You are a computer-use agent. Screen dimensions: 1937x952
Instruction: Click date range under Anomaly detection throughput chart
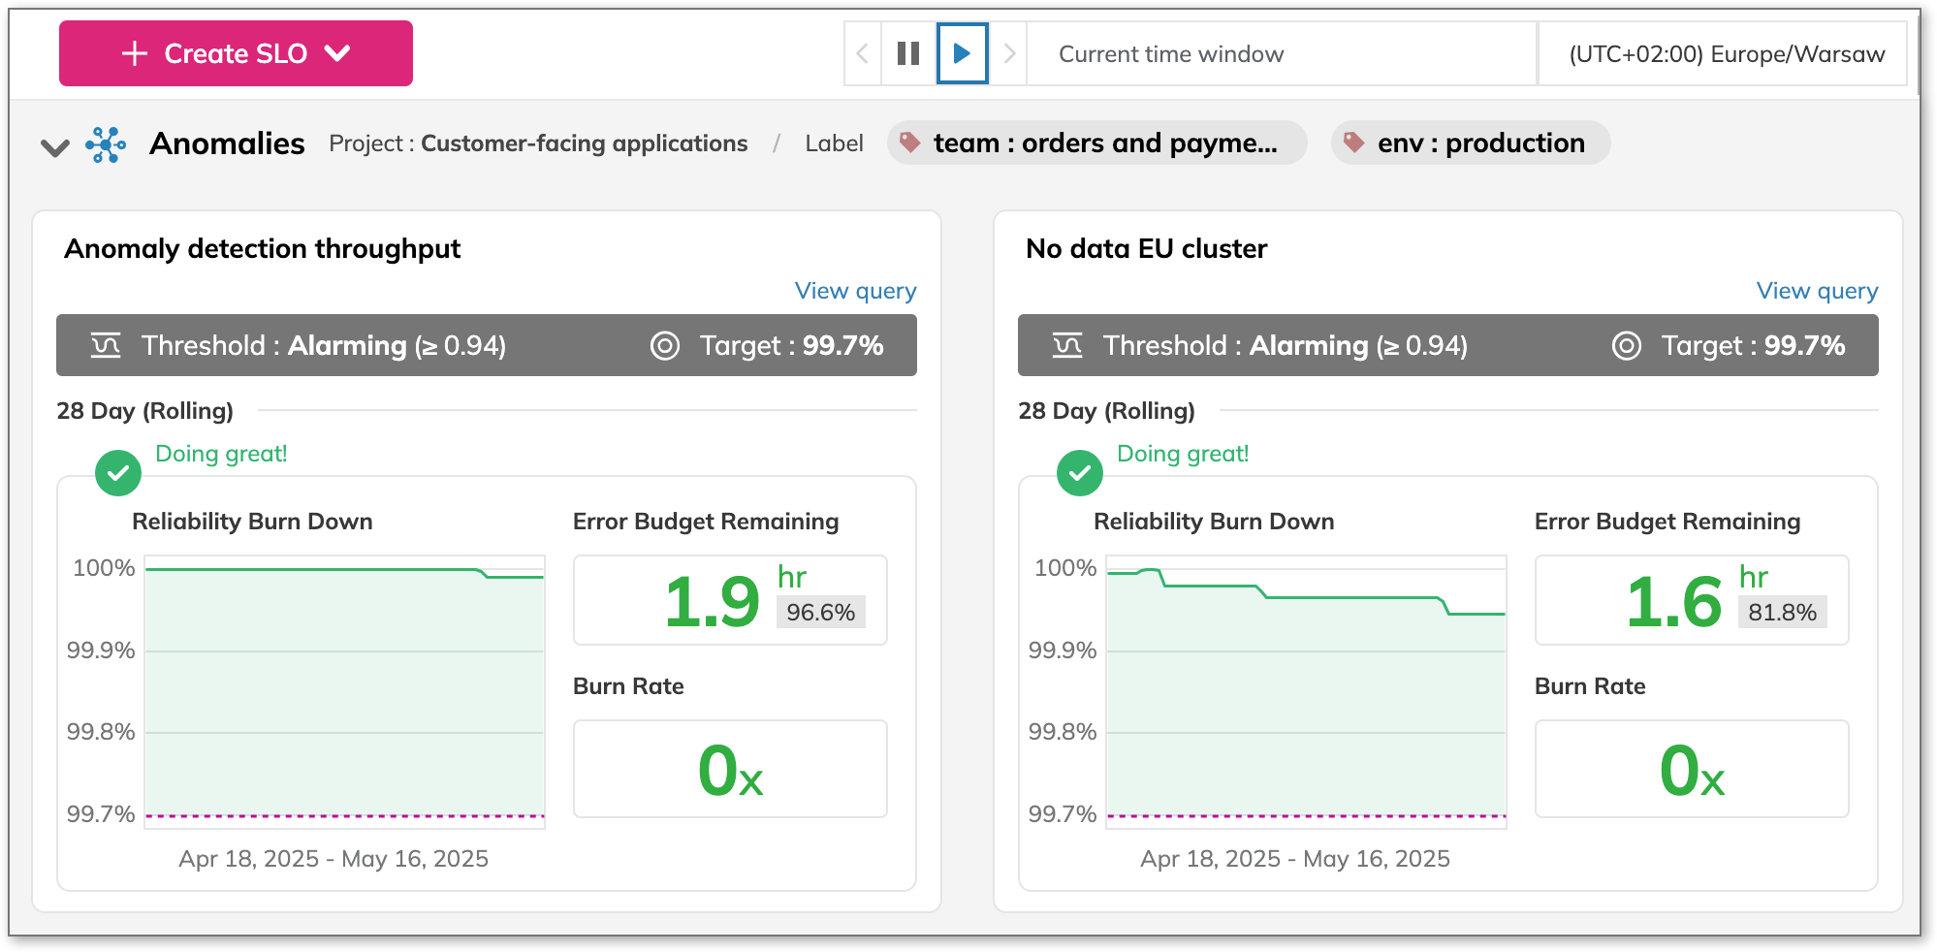333,859
